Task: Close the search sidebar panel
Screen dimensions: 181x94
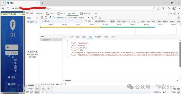Action: tap(37, 18)
